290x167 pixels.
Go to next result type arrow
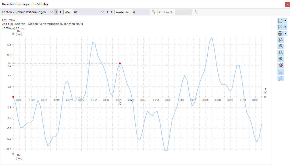click(x=61, y=12)
